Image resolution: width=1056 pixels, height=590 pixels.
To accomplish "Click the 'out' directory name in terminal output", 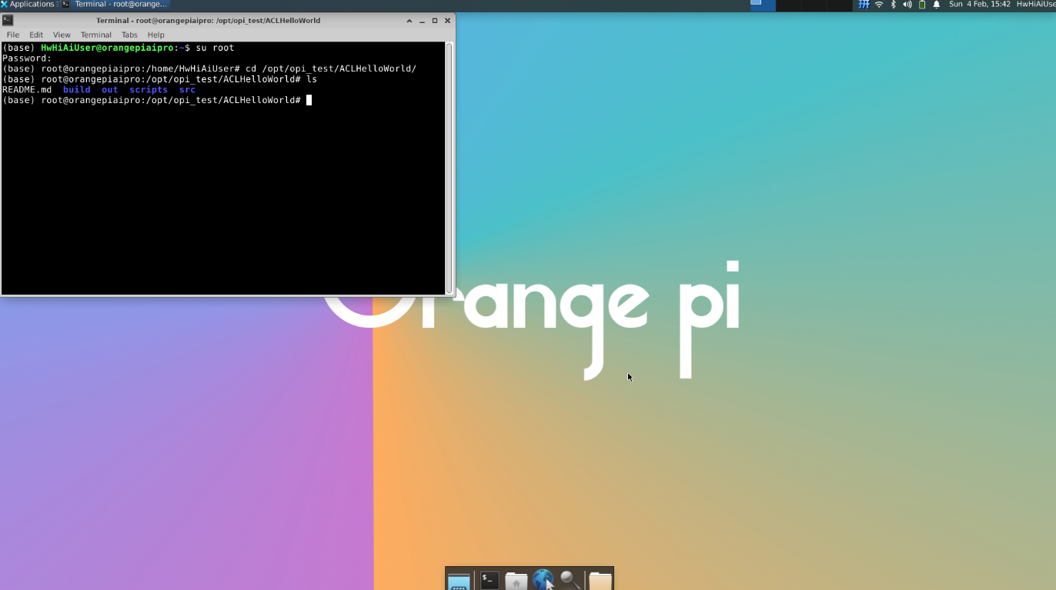I will (110, 90).
